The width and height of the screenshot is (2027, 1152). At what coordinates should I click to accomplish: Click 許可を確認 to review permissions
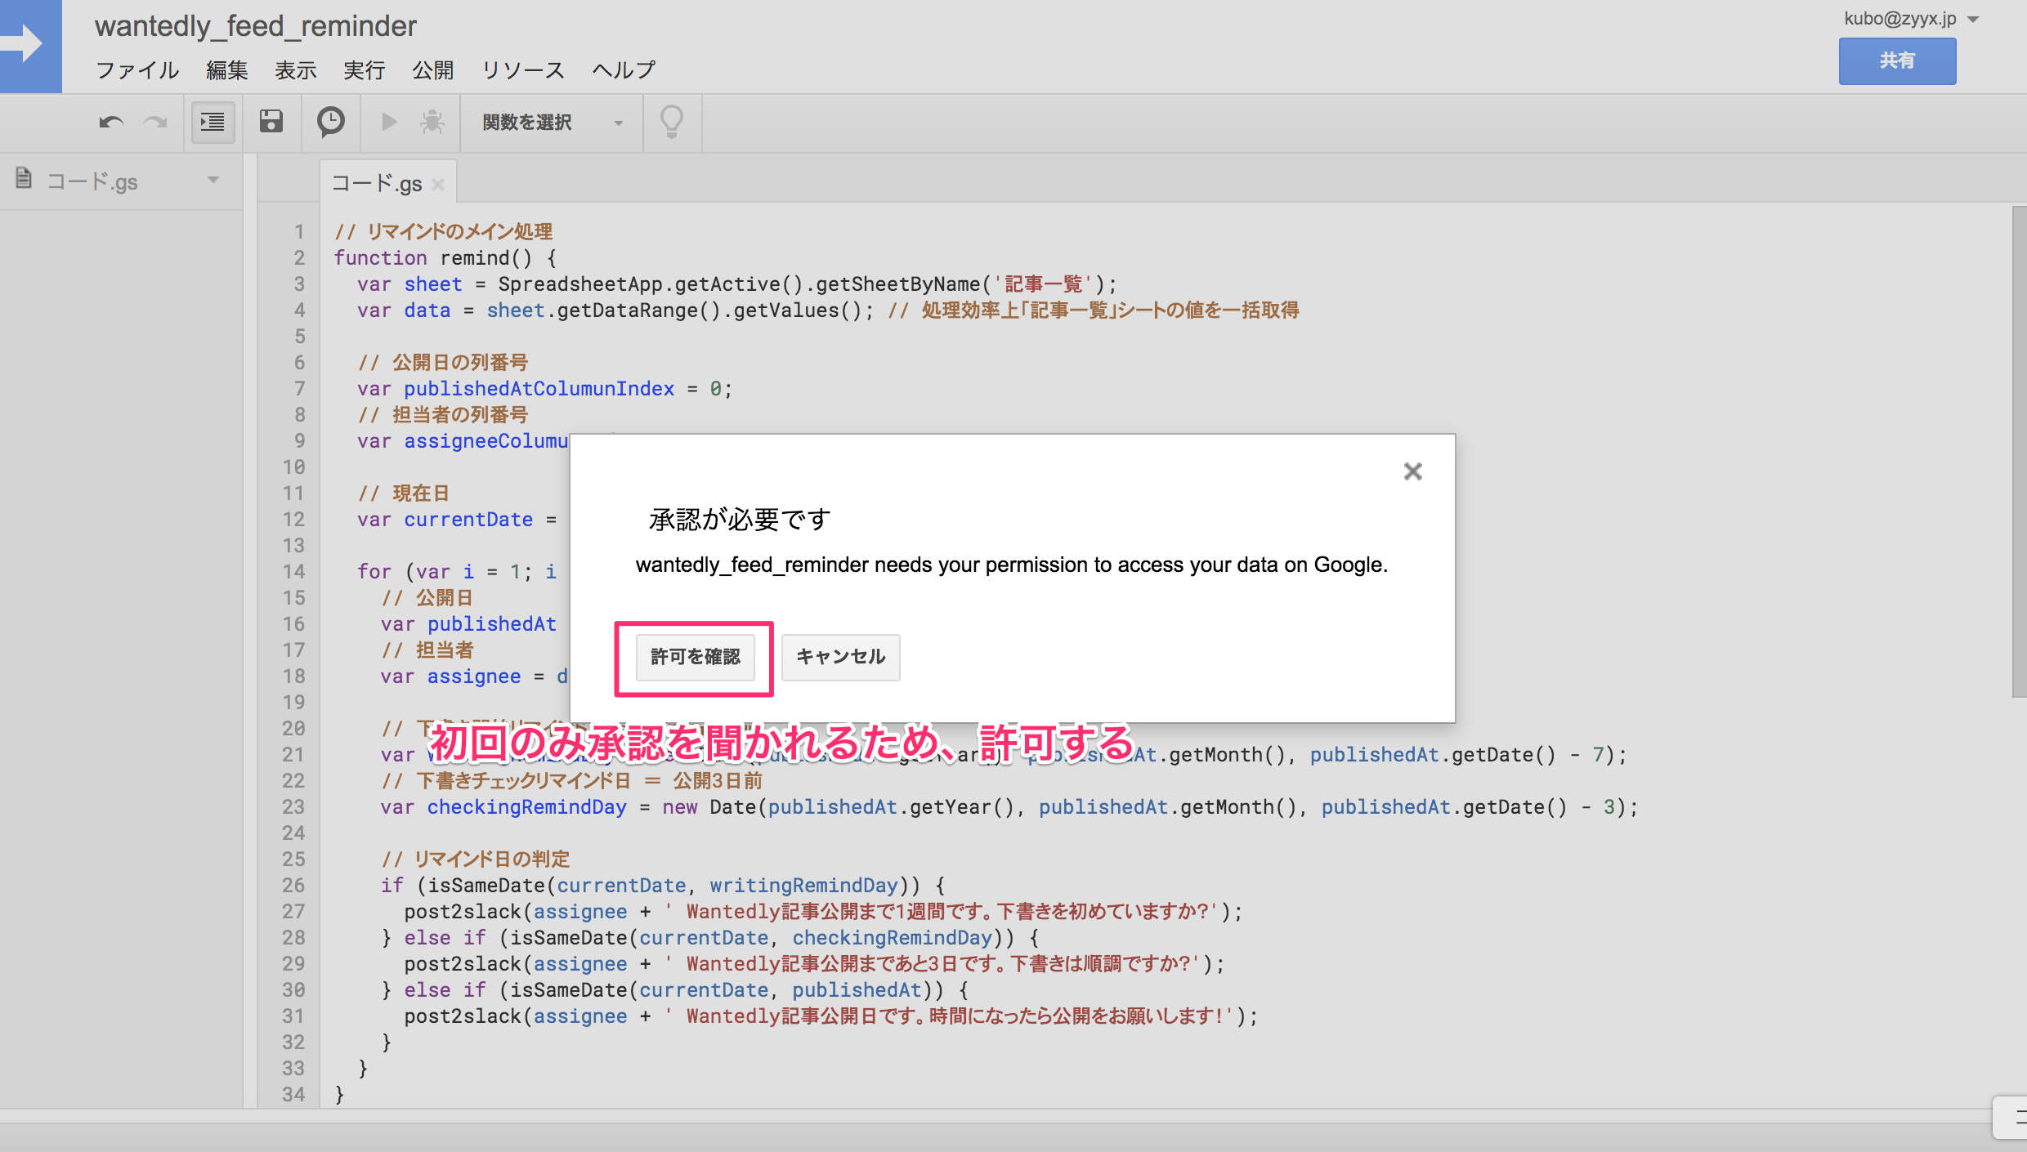click(695, 657)
